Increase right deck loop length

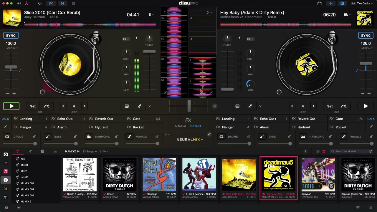pyautogui.click(x=313, y=106)
